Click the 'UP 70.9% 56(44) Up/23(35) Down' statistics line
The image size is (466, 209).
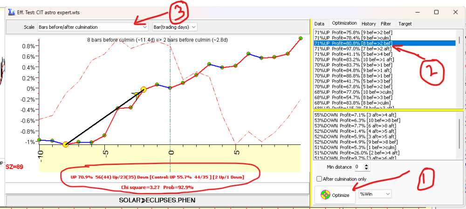coord(158,177)
